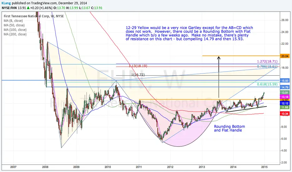Click the 1(16.72) Fibonacci label

coord(138,75)
